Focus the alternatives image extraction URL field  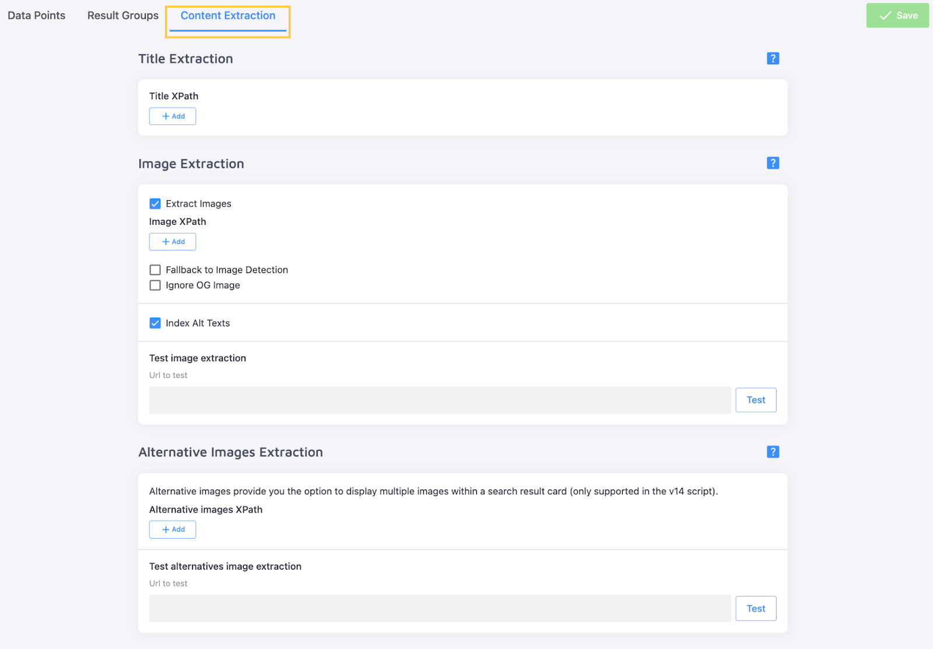click(x=440, y=609)
